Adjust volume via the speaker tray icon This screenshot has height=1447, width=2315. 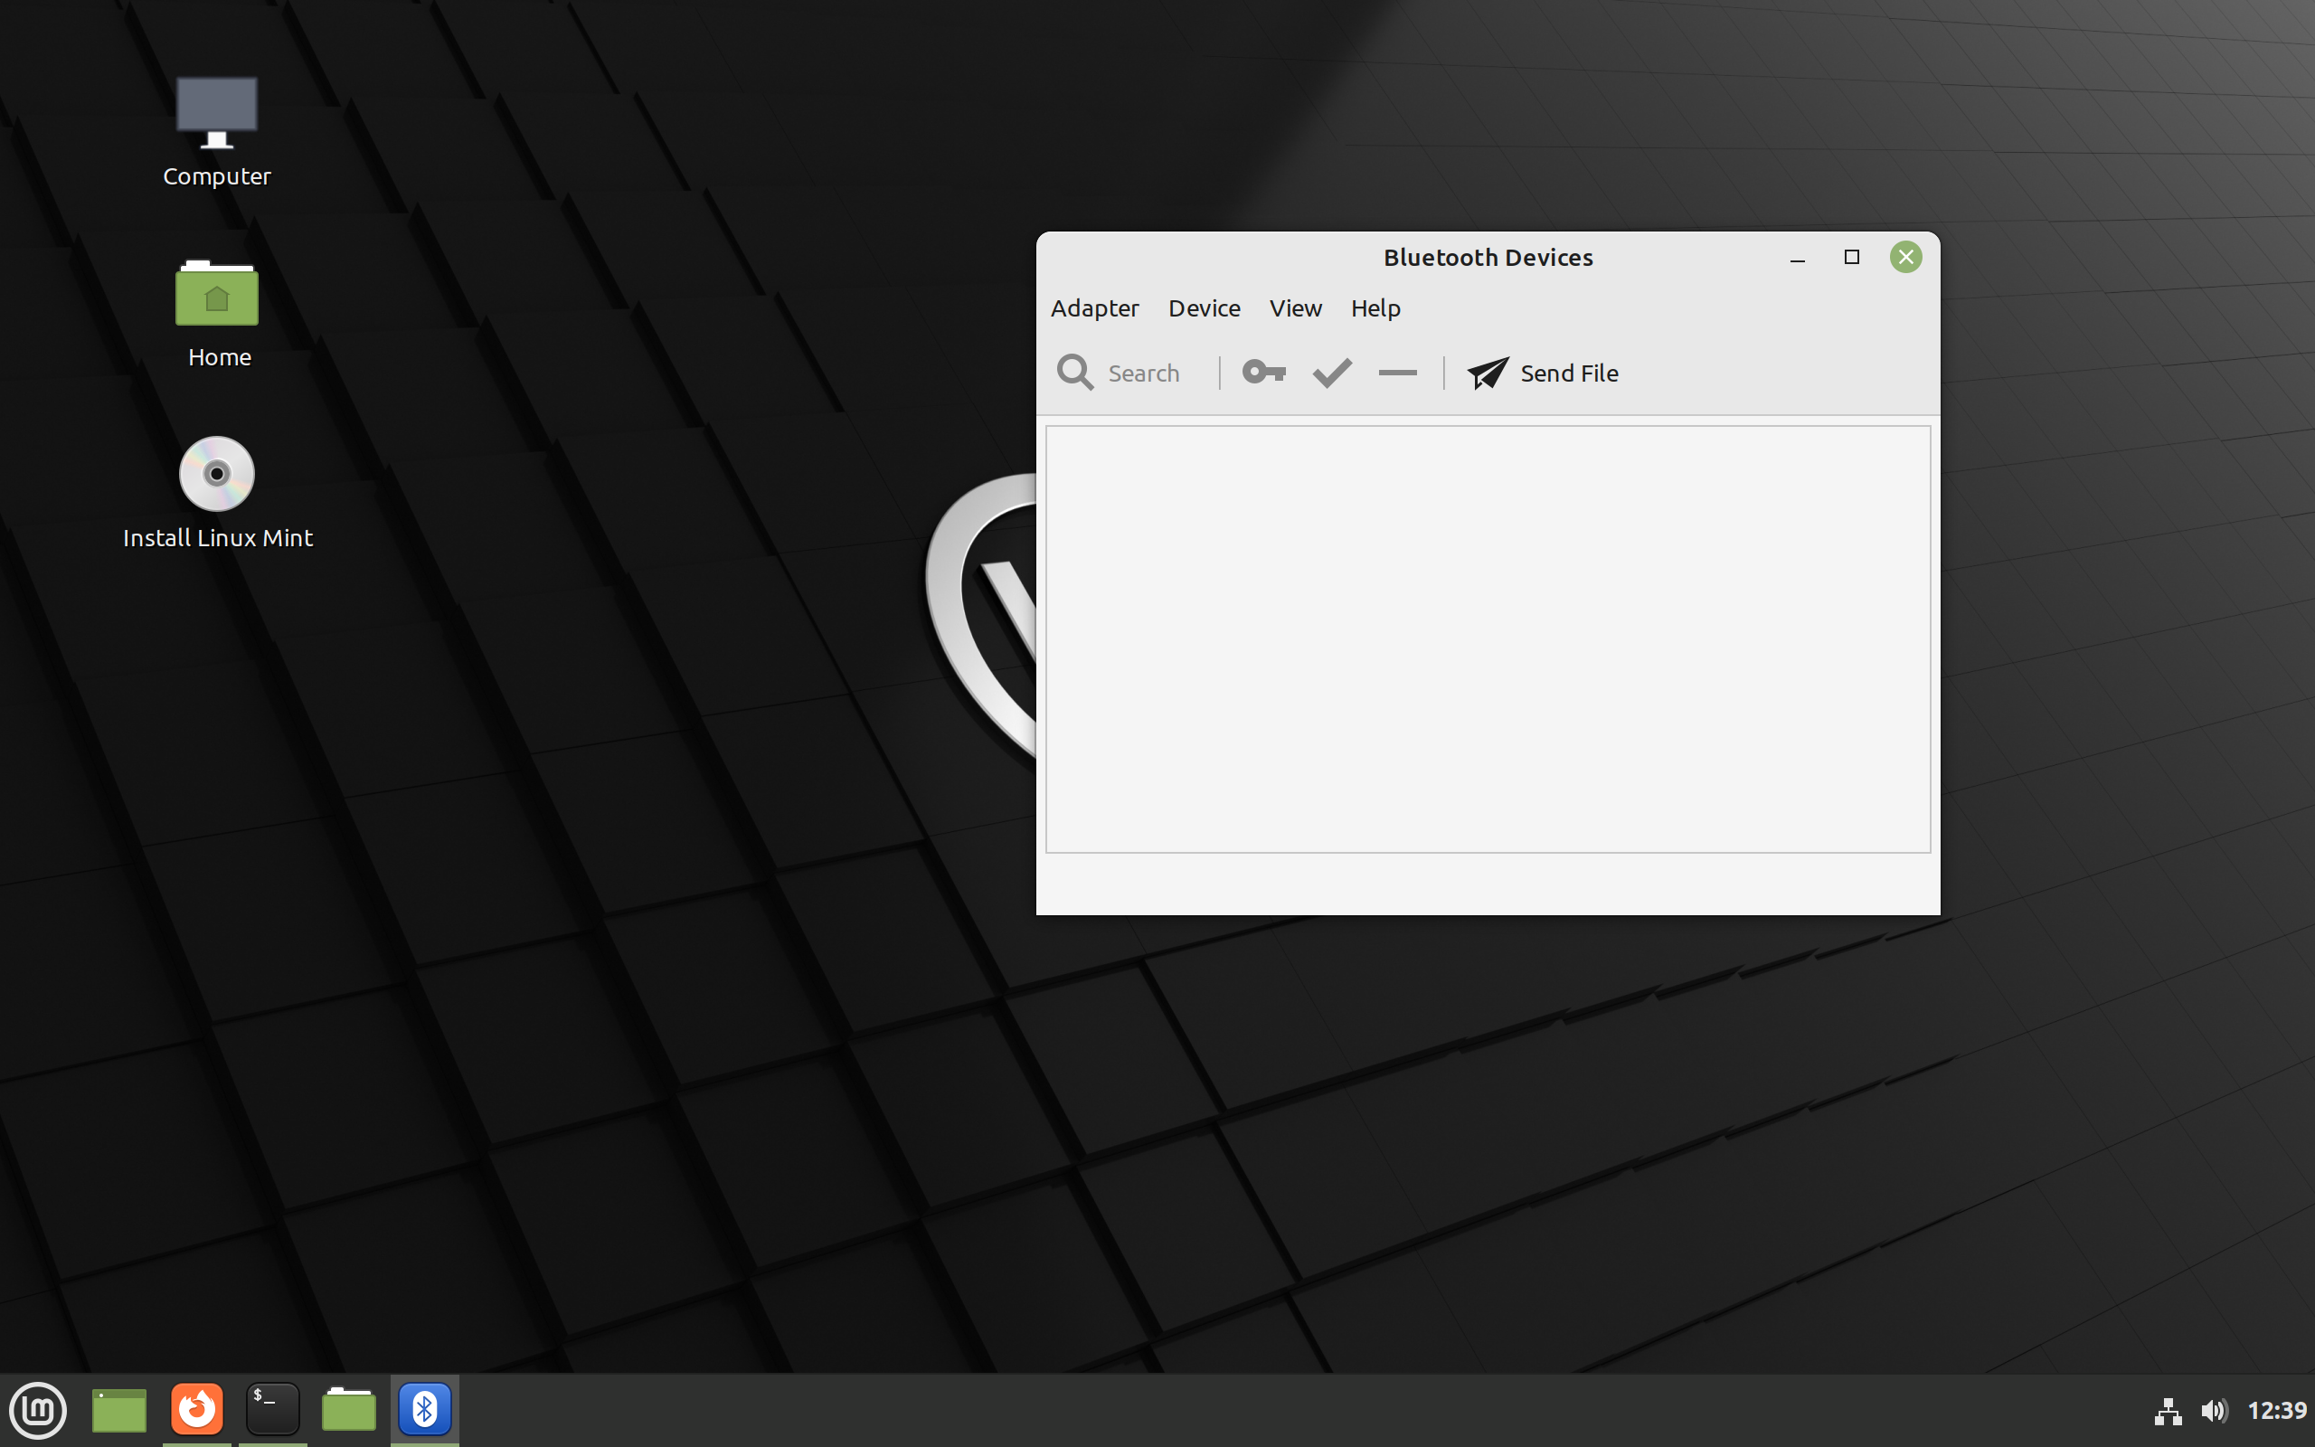click(2213, 1410)
